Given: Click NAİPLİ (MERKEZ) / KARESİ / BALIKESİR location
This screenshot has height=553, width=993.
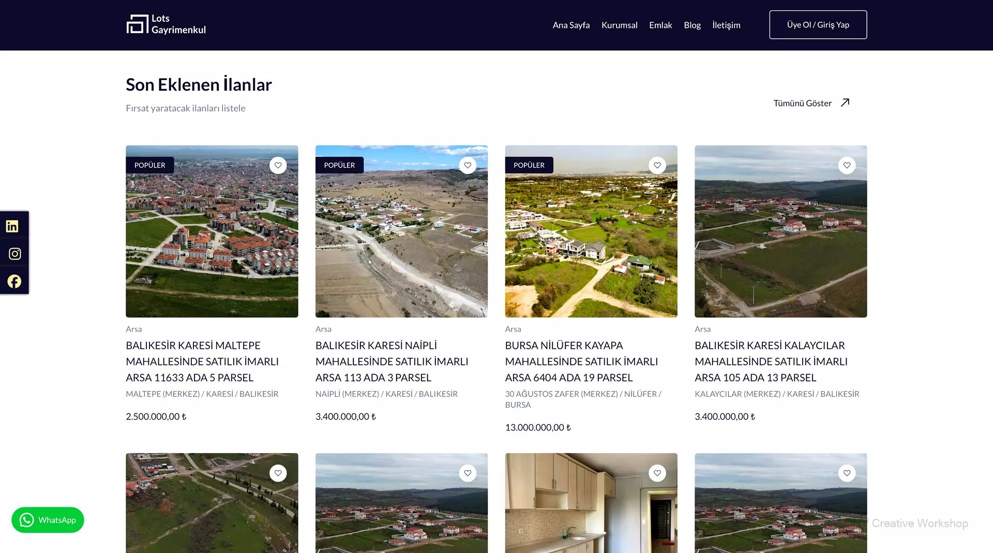Looking at the screenshot, I should click(x=386, y=394).
